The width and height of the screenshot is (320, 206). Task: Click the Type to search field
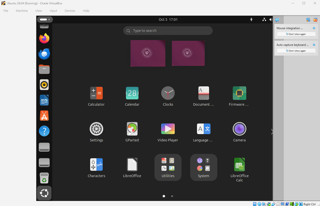(x=168, y=31)
